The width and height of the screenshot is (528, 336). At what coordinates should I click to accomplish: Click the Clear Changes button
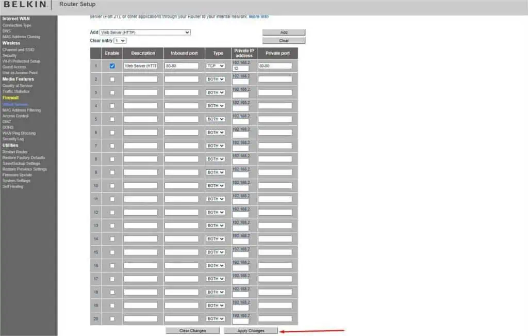192,330
